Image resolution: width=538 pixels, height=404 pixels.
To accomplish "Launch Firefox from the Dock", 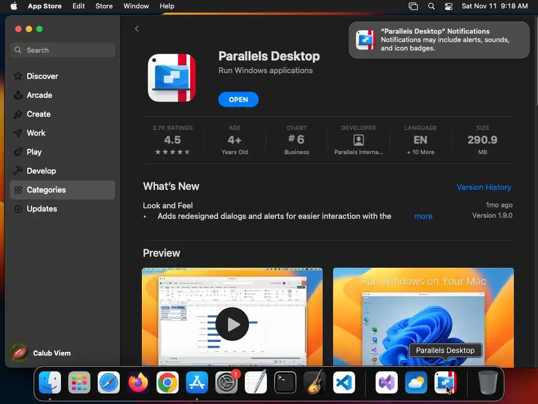I will coord(138,382).
